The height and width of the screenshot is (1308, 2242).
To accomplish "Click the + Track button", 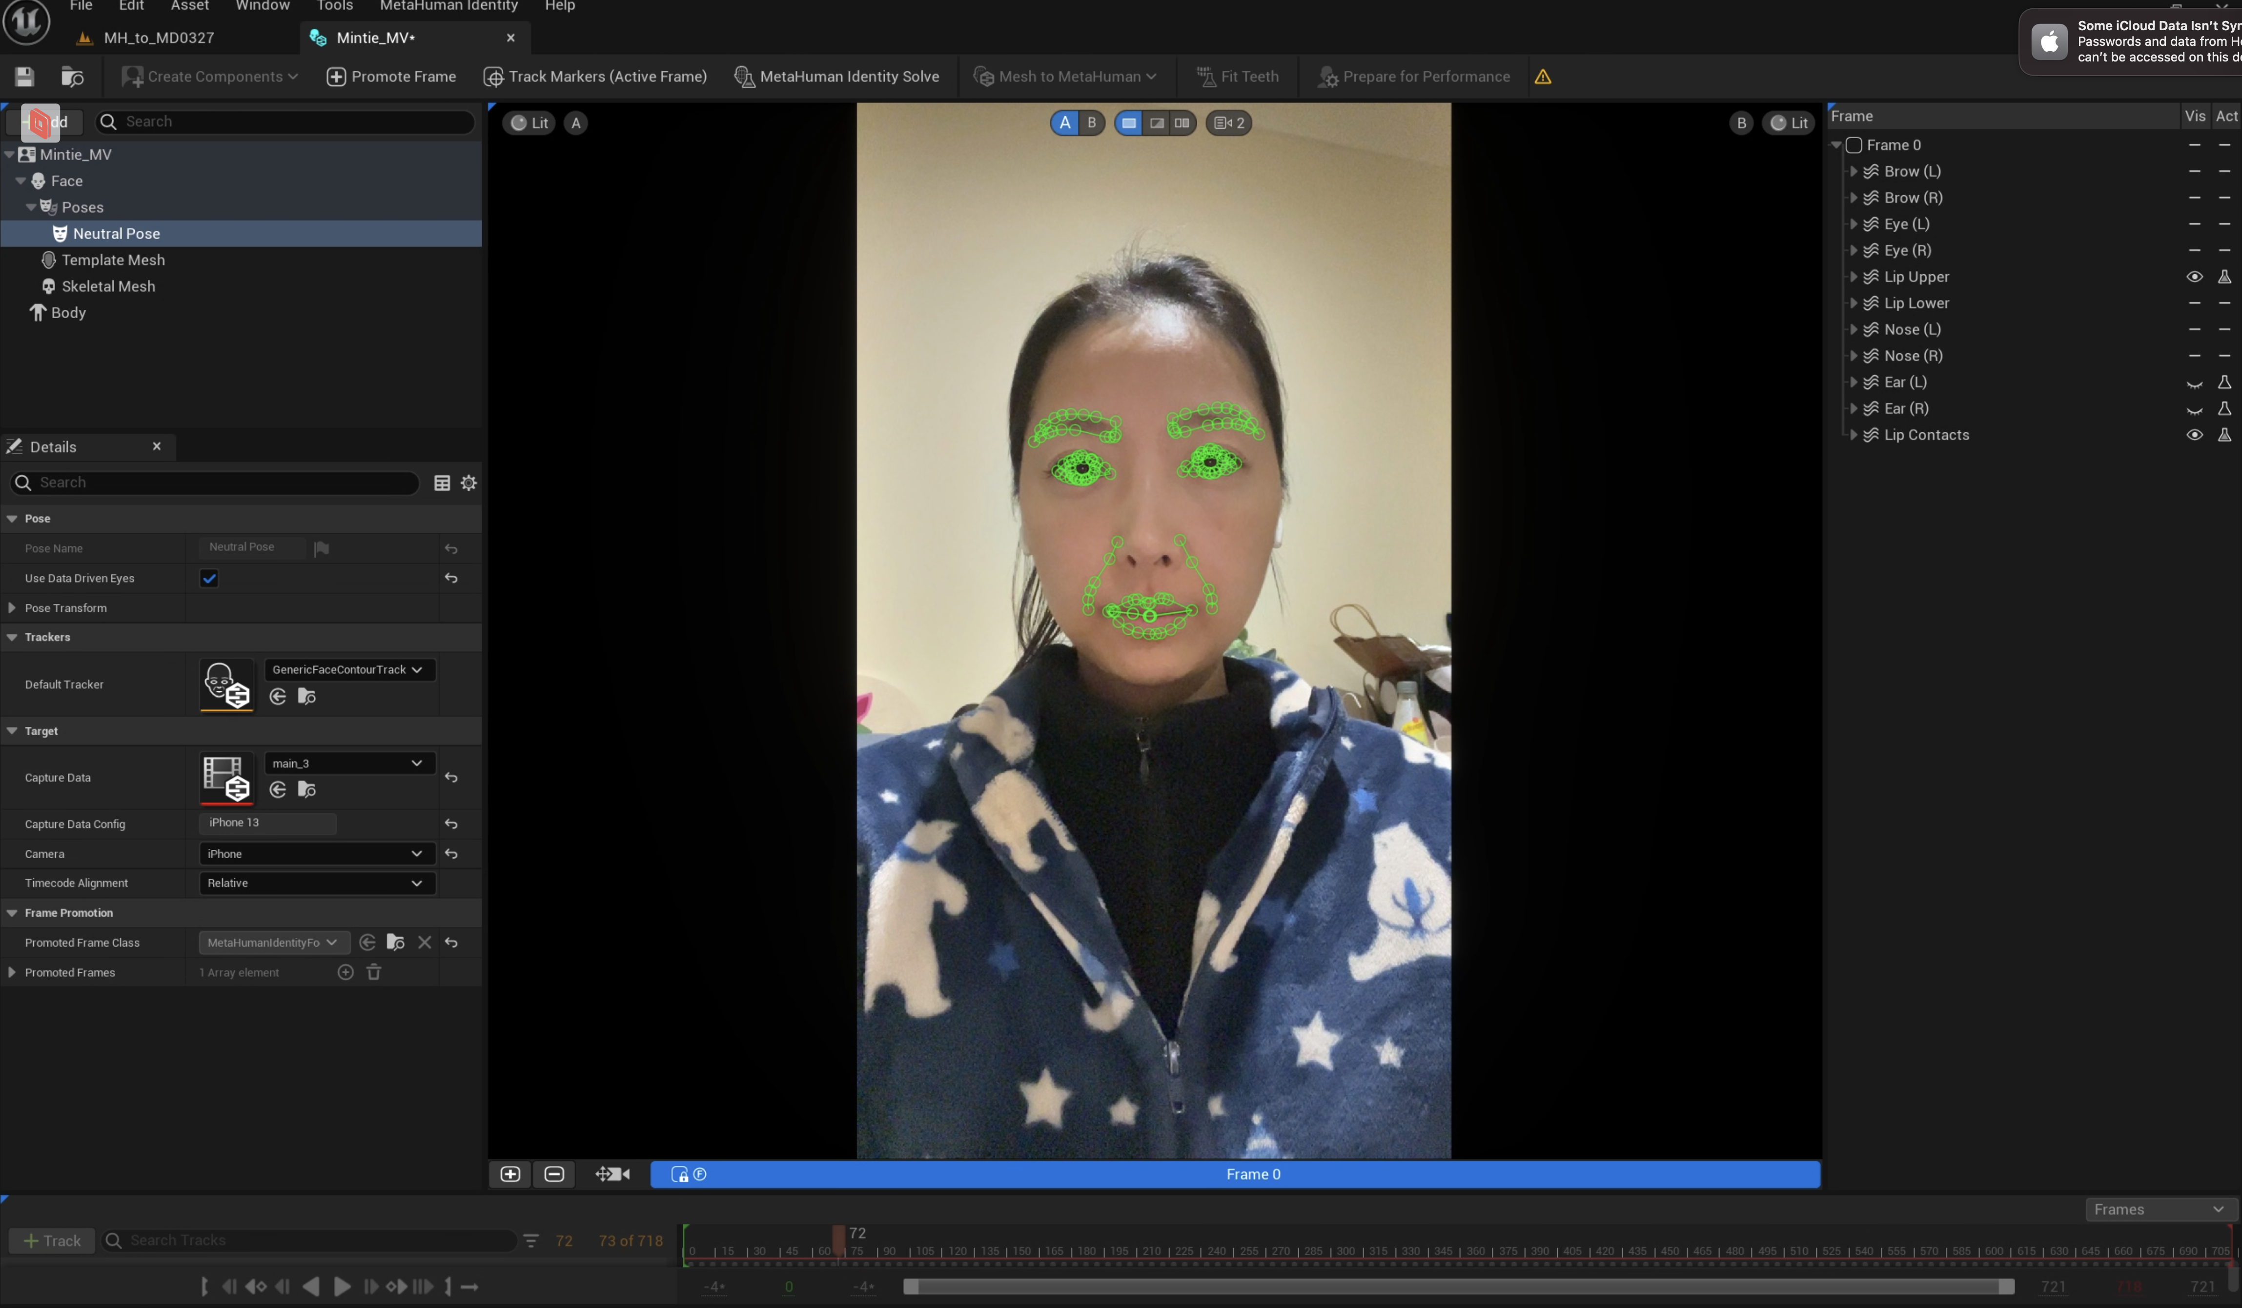I will (x=52, y=1240).
